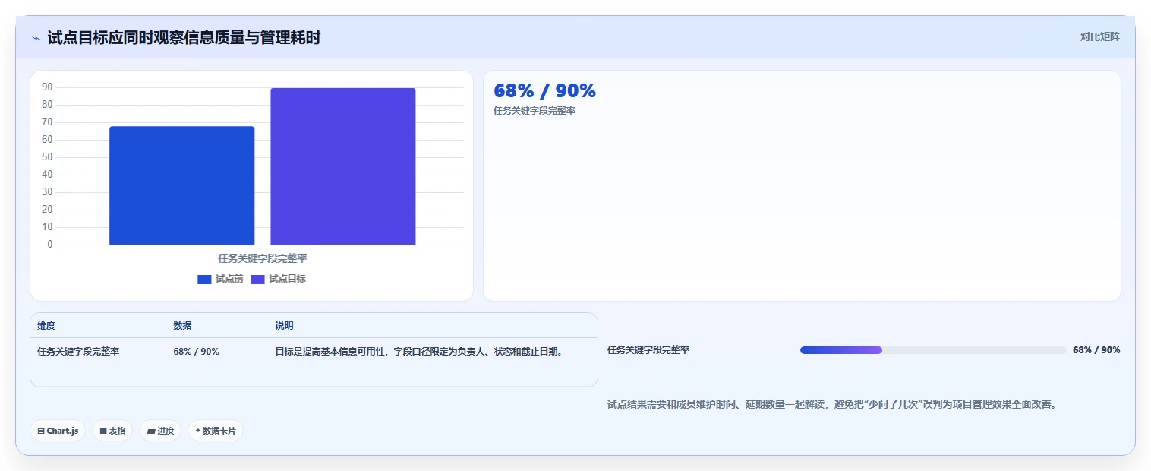This screenshot has height=471, width=1151.
Task: Click the 68% / 90% label beside progress bar
Action: point(1096,350)
